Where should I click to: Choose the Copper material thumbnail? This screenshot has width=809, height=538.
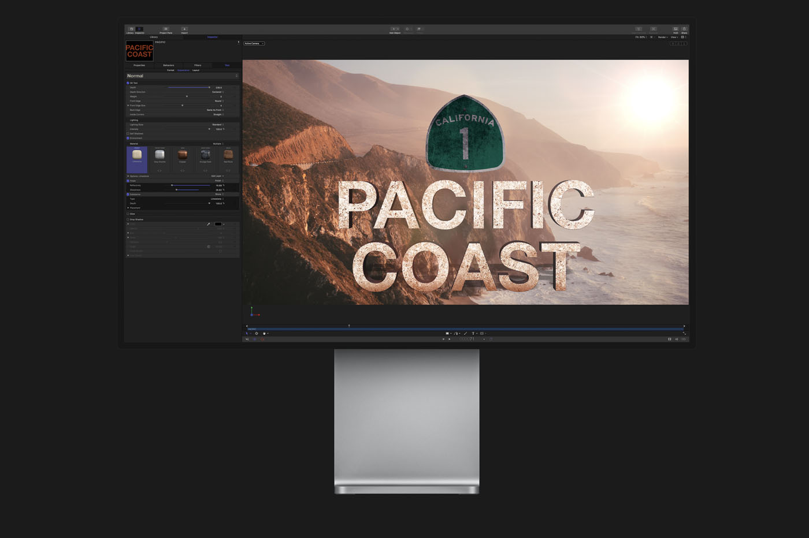coord(183,155)
